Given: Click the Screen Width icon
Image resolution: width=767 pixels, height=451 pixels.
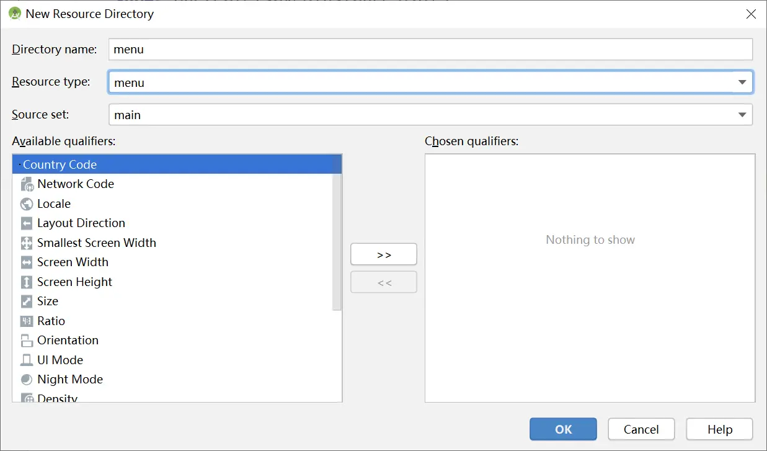Looking at the screenshot, I should (x=27, y=262).
